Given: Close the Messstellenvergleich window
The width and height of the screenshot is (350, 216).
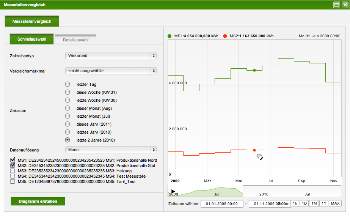Looking at the screenshot, I should (344, 5).
